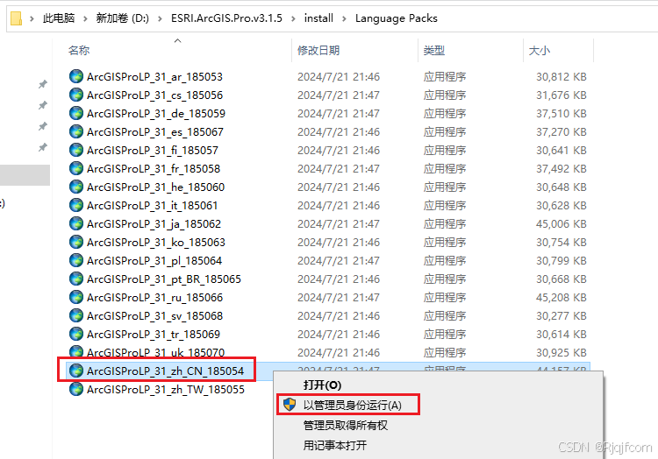Select file name ArcGISProLP_31_zh_CN_185054
Image resolution: width=658 pixels, height=459 pixels.
pos(165,371)
